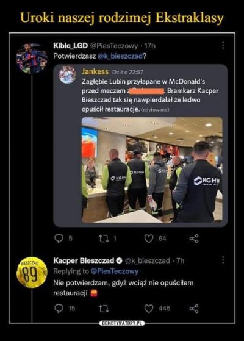244x341 pixels.
Task: Reply to Kacper Bieszczad's tweet
Action: [59, 309]
